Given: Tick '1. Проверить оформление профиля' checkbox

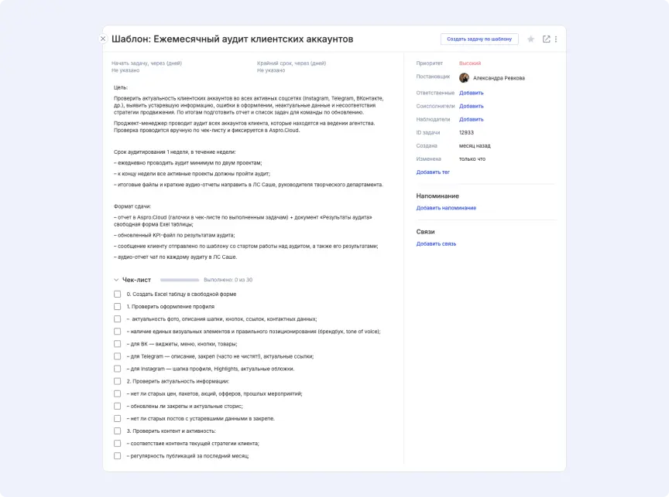Looking at the screenshot, I should point(118,306).
